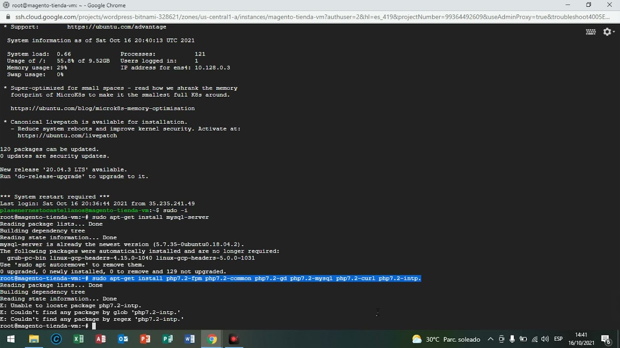Click 'Use sudo apt autoremove' line
This screenshot has width=620, height=348.
73,265
